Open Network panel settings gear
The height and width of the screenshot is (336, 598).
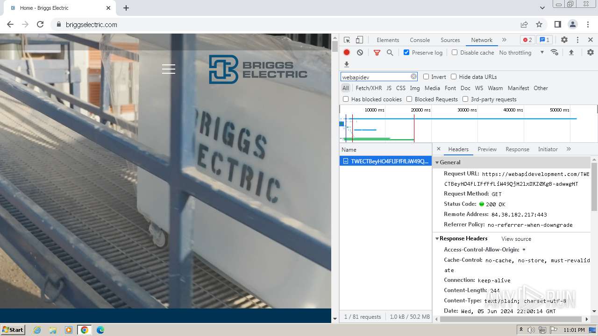pos(591,53)
